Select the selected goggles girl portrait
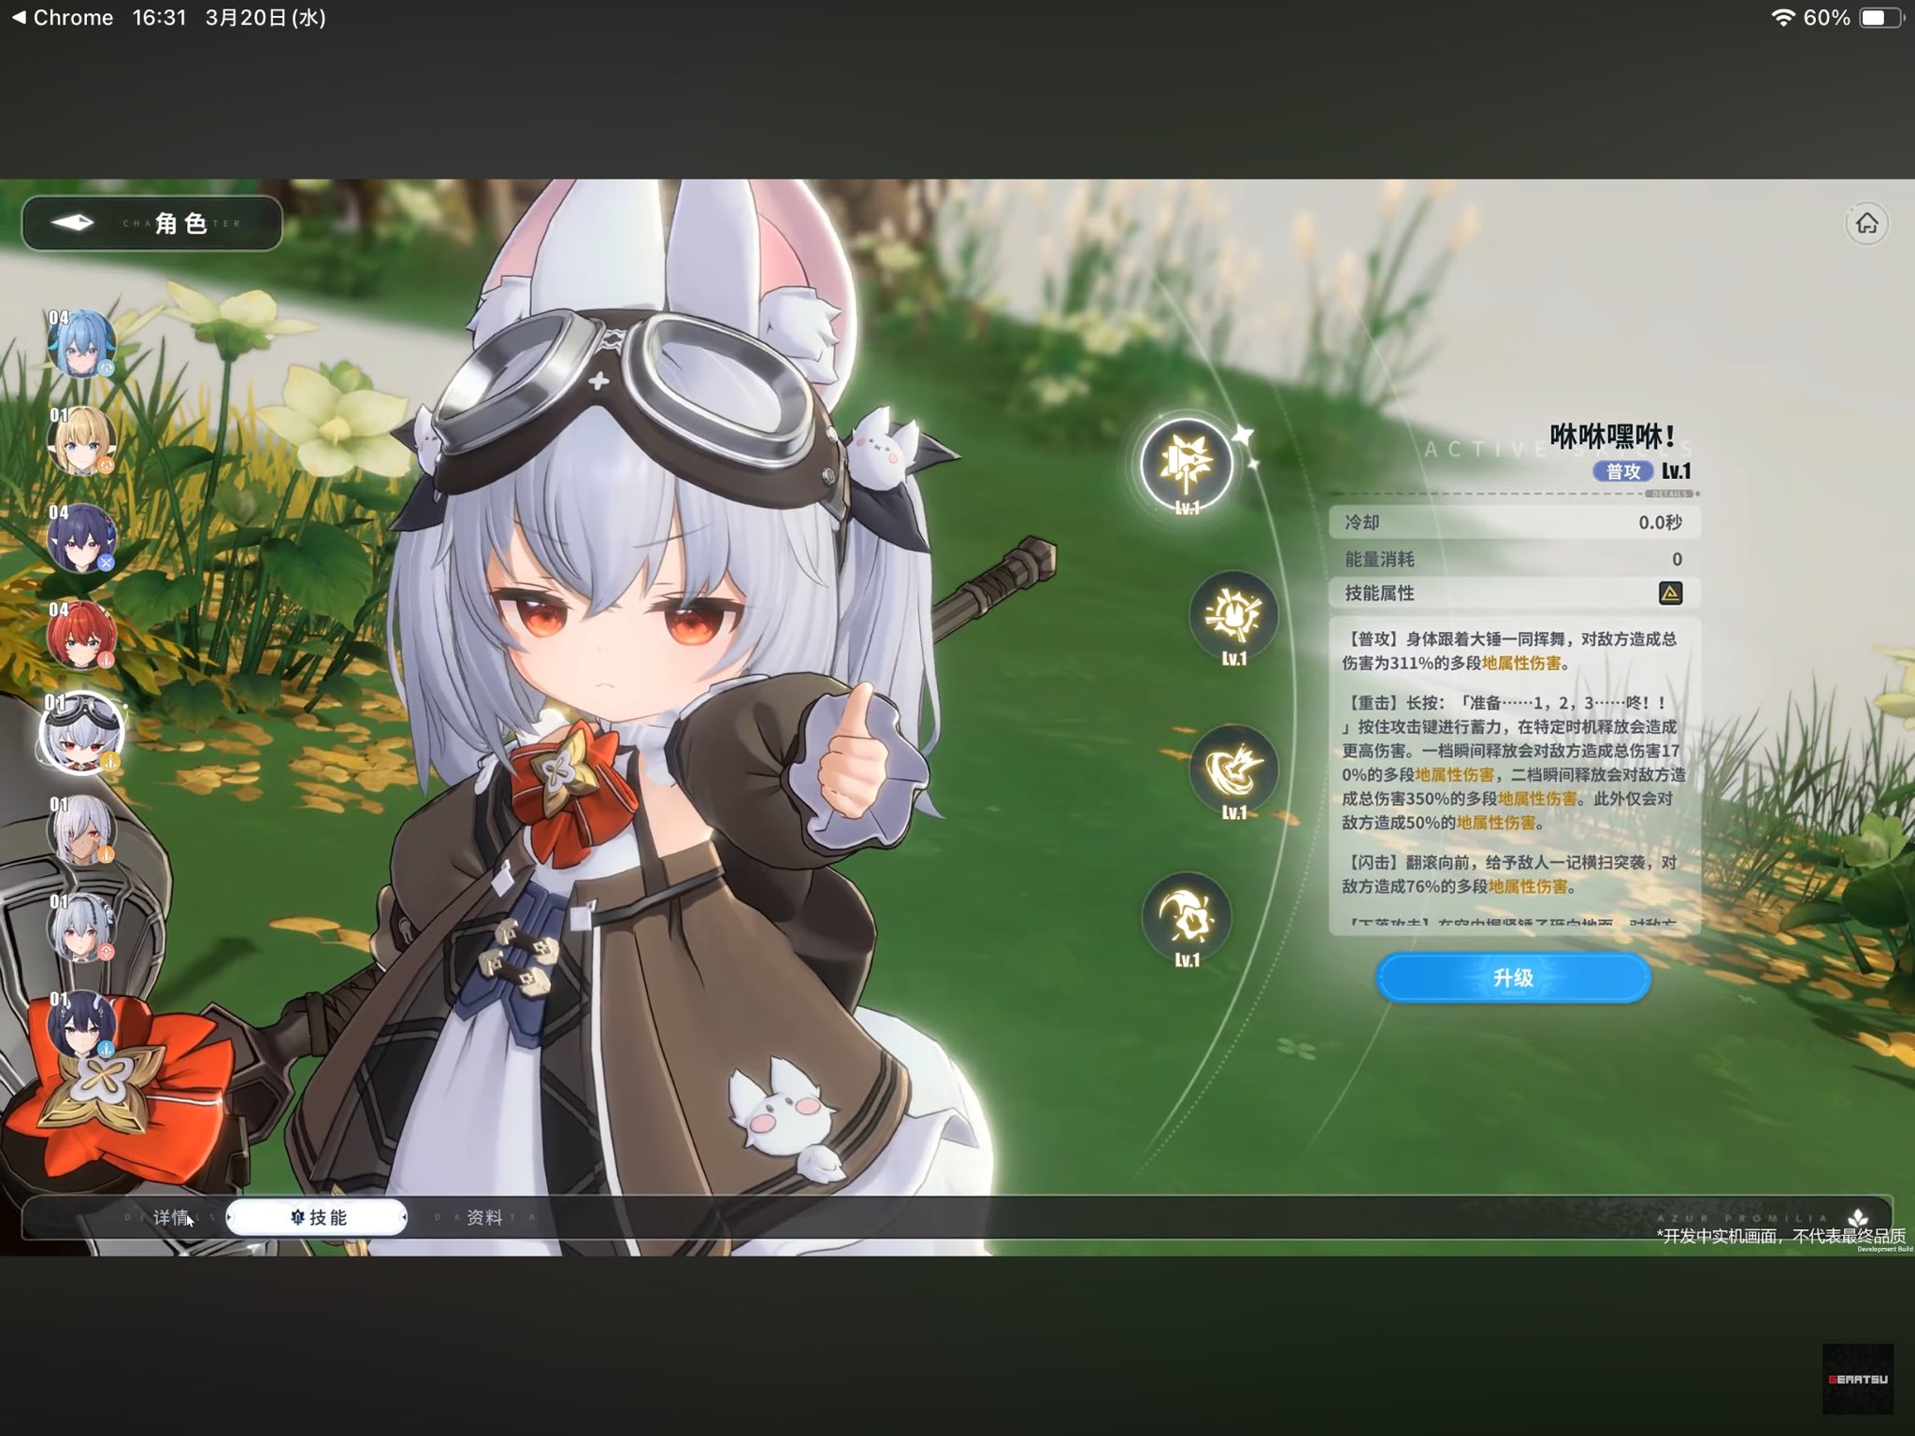Viewport: 1915px width, 1436px height. click(81, 734)
